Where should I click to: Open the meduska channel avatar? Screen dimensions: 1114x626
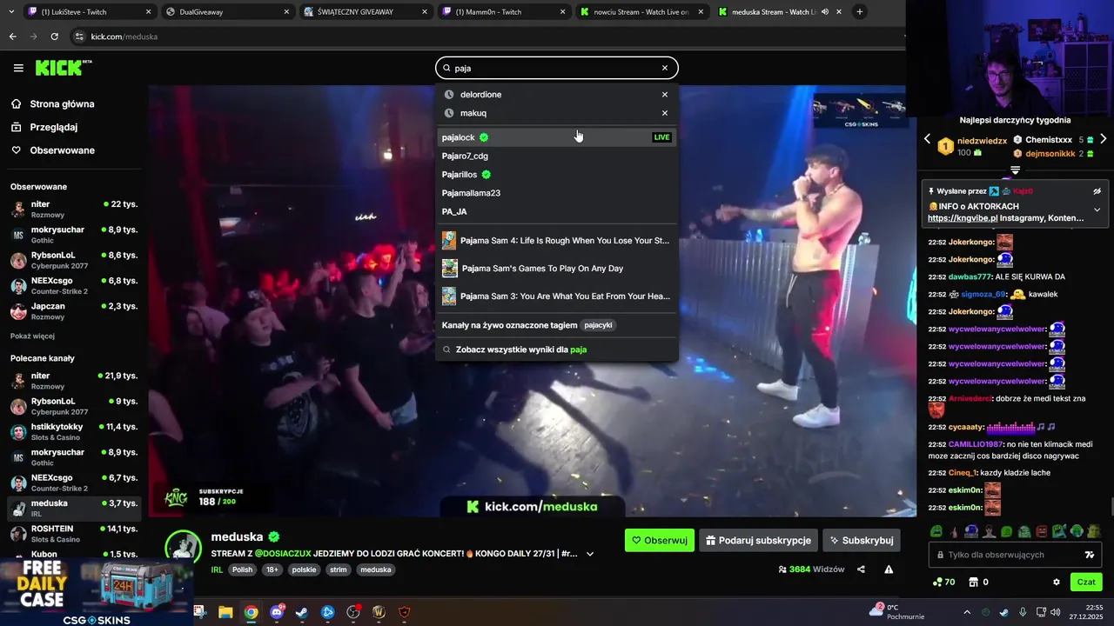[184, 549]
